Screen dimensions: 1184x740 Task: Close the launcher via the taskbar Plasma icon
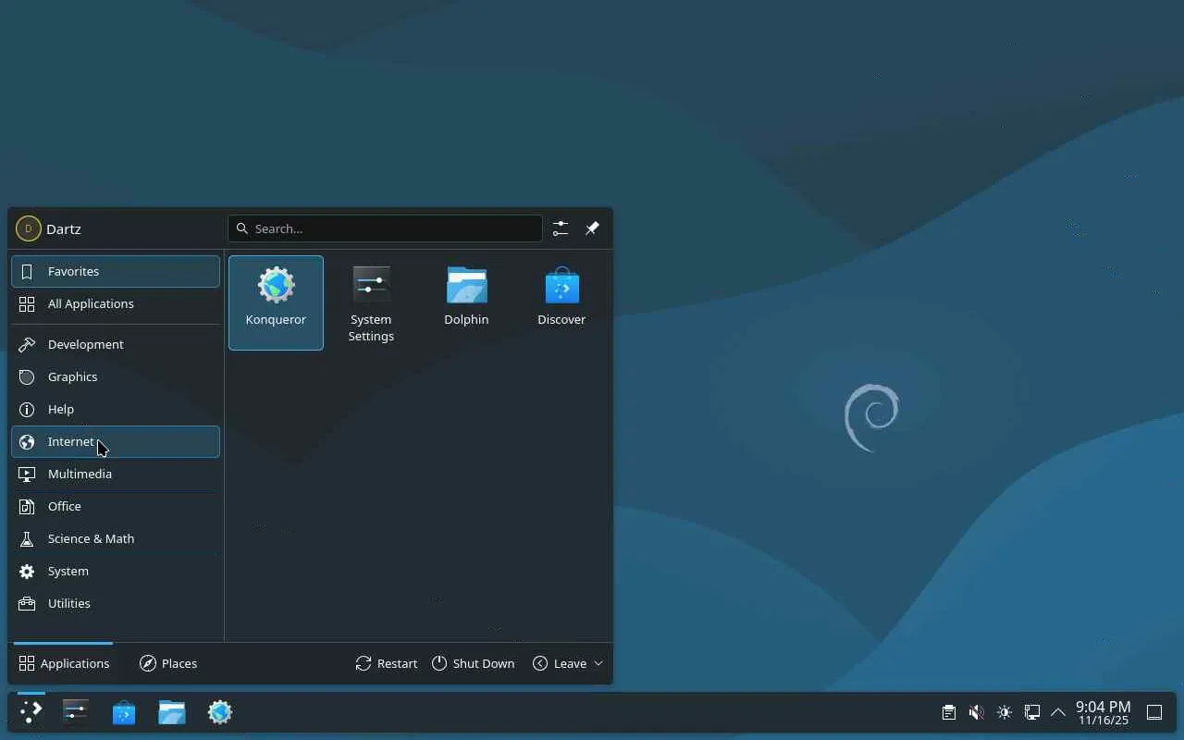tap(31, 711)
